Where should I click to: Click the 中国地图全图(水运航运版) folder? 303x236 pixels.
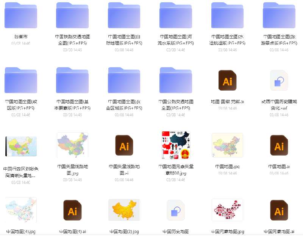point(227,15)
